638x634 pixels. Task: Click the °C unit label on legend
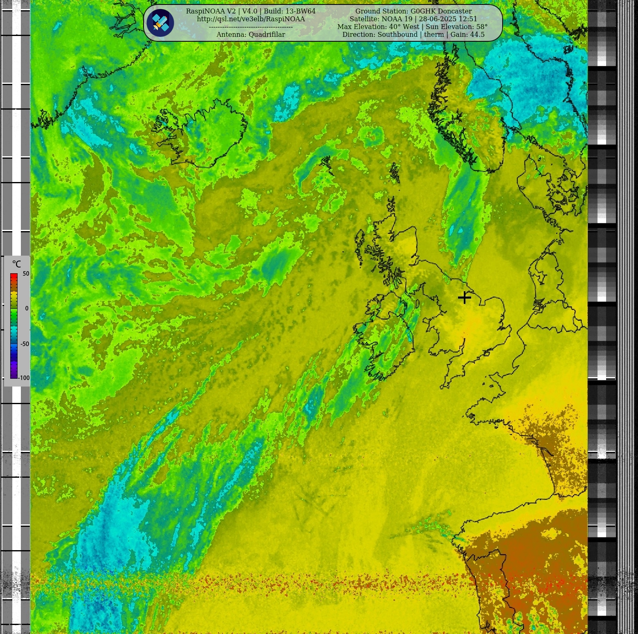coord(16,264)
